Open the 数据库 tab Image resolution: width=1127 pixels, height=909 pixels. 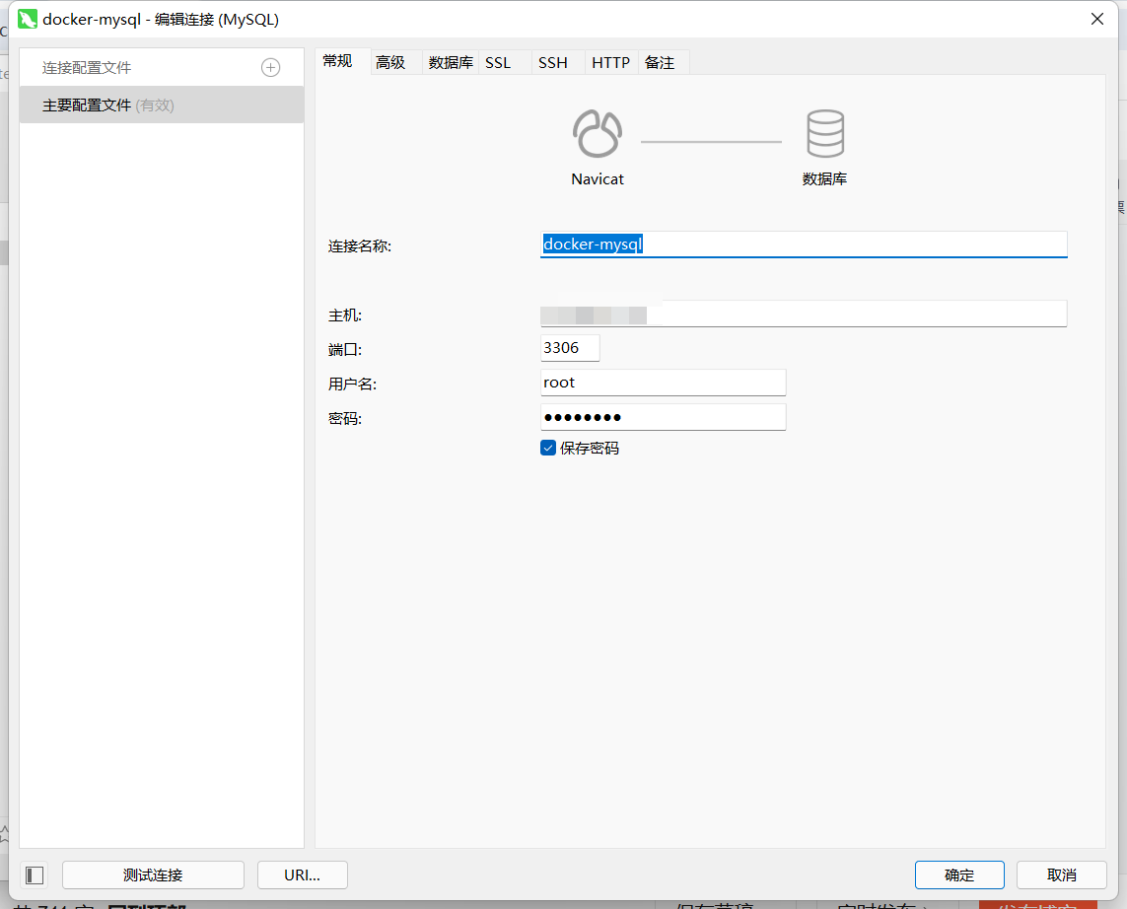point(451,62)
